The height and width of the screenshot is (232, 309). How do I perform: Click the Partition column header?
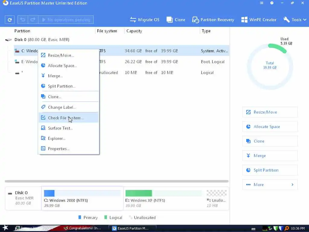(22, 31)
